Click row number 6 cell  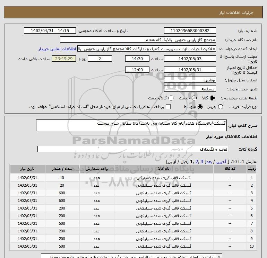(x=252, y=216)
